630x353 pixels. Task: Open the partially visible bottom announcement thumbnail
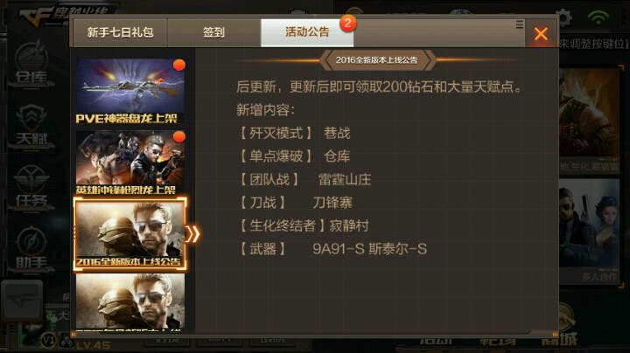[x=130, y=301]
